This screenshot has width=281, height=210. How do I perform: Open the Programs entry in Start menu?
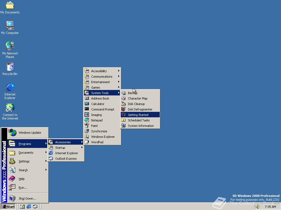tap(28, 144)
